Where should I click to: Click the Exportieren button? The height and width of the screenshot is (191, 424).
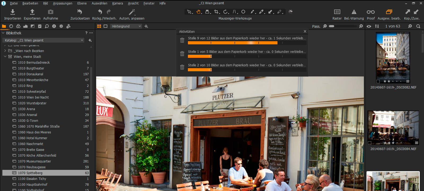[32, 15]
